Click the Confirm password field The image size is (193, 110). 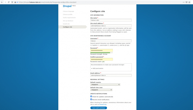[x=101, y=59]
